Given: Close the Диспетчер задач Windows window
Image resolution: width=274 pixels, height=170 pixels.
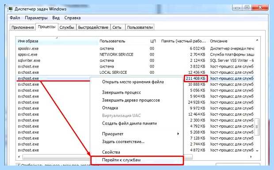Looking at the screenshot, I should click(x=260, y=8).
